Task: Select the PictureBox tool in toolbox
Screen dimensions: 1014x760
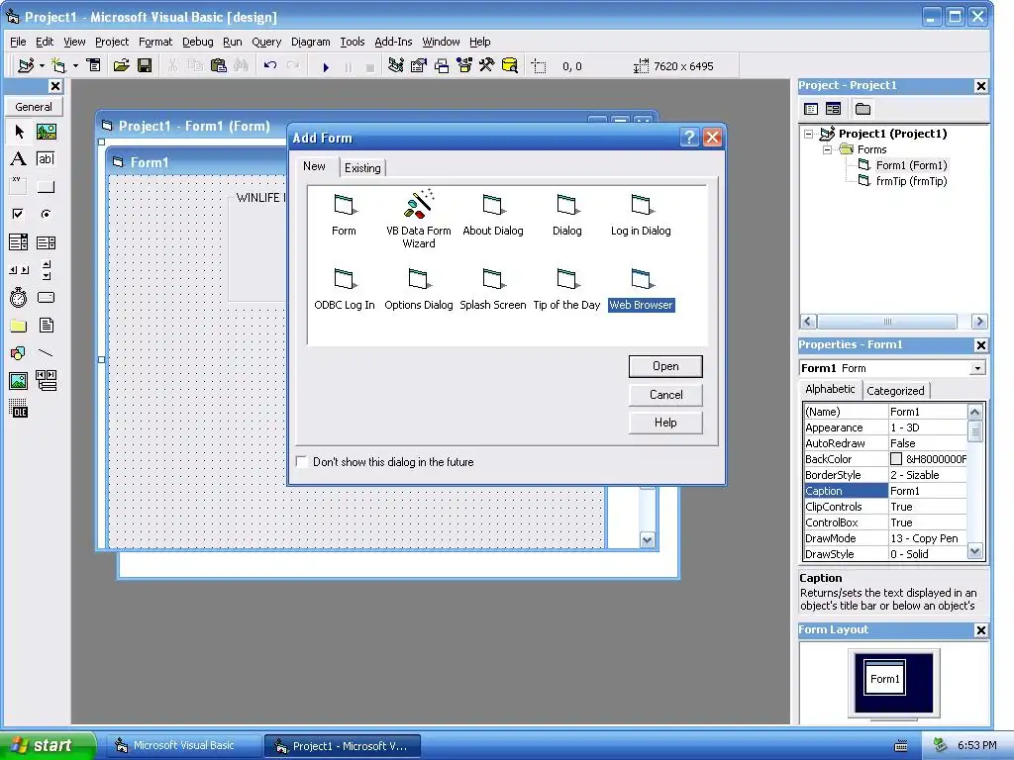Action: pyautogui.click(x=46, y=132)
